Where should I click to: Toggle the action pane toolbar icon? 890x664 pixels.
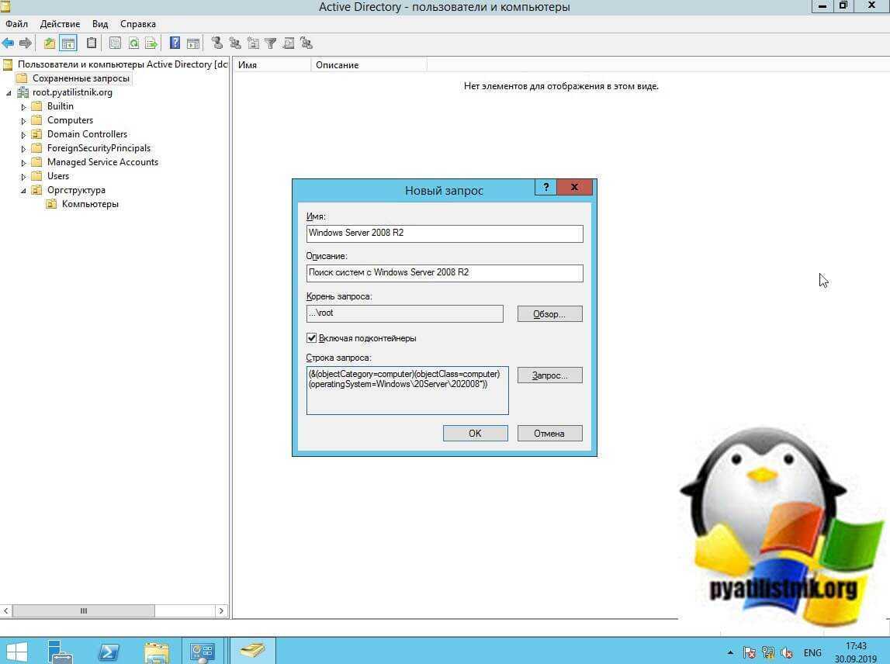(x=193, y=43)
